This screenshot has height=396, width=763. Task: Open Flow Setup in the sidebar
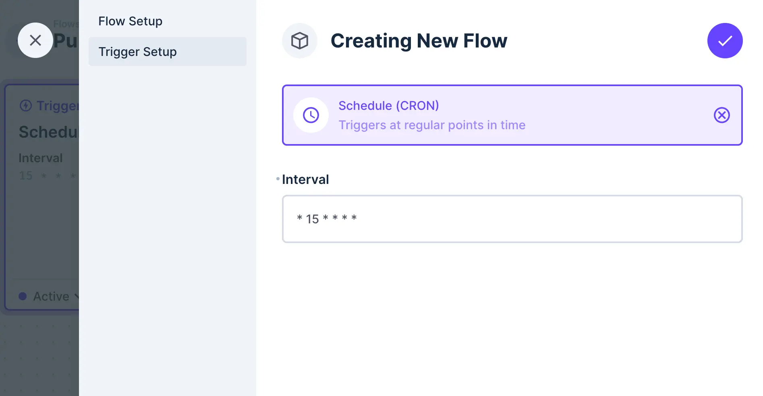[130, 21]
